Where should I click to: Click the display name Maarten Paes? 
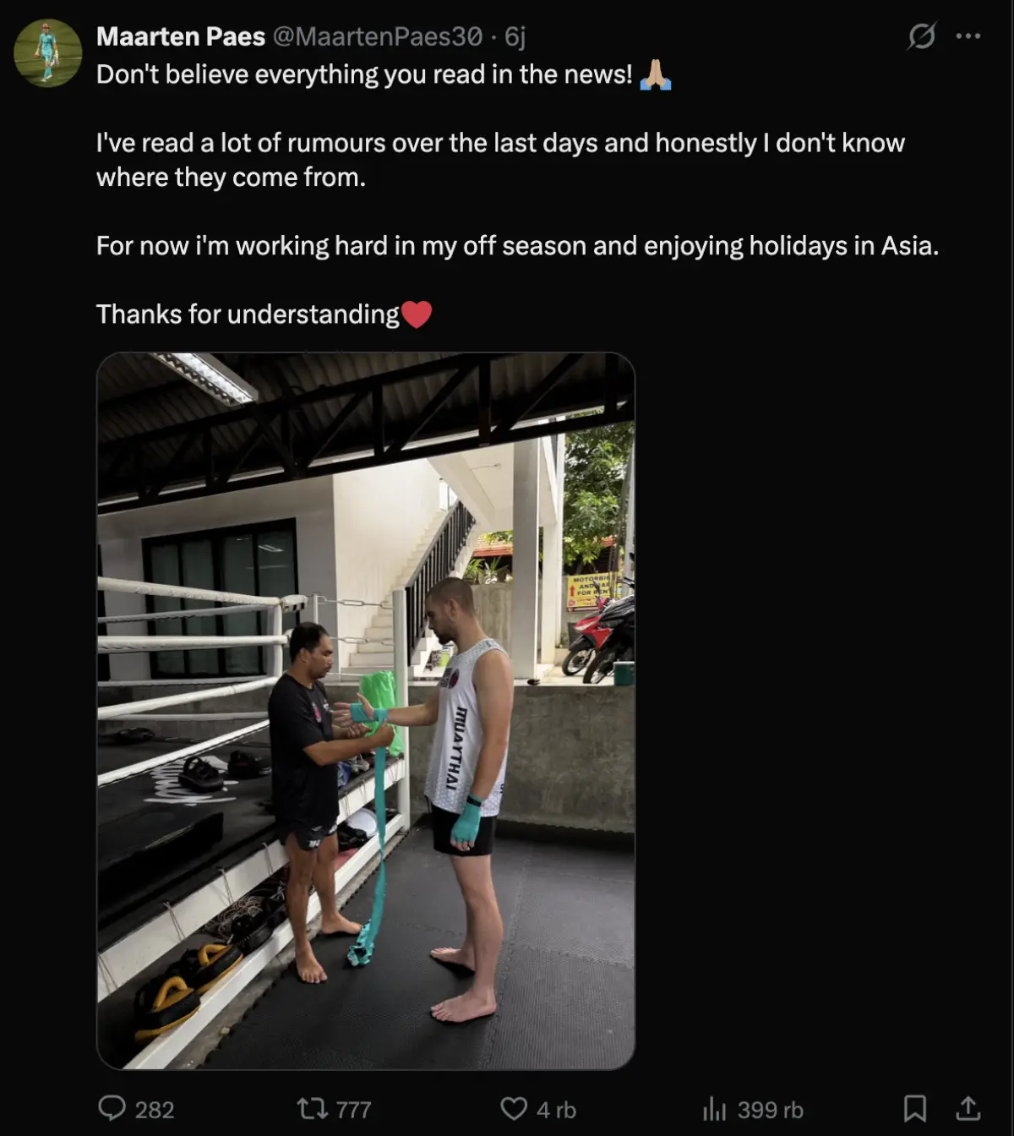[181, 36]
